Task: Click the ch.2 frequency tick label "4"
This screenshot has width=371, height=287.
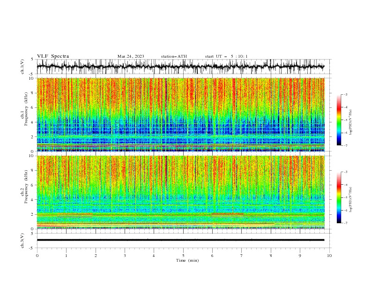Action: (x=33, y=200)
